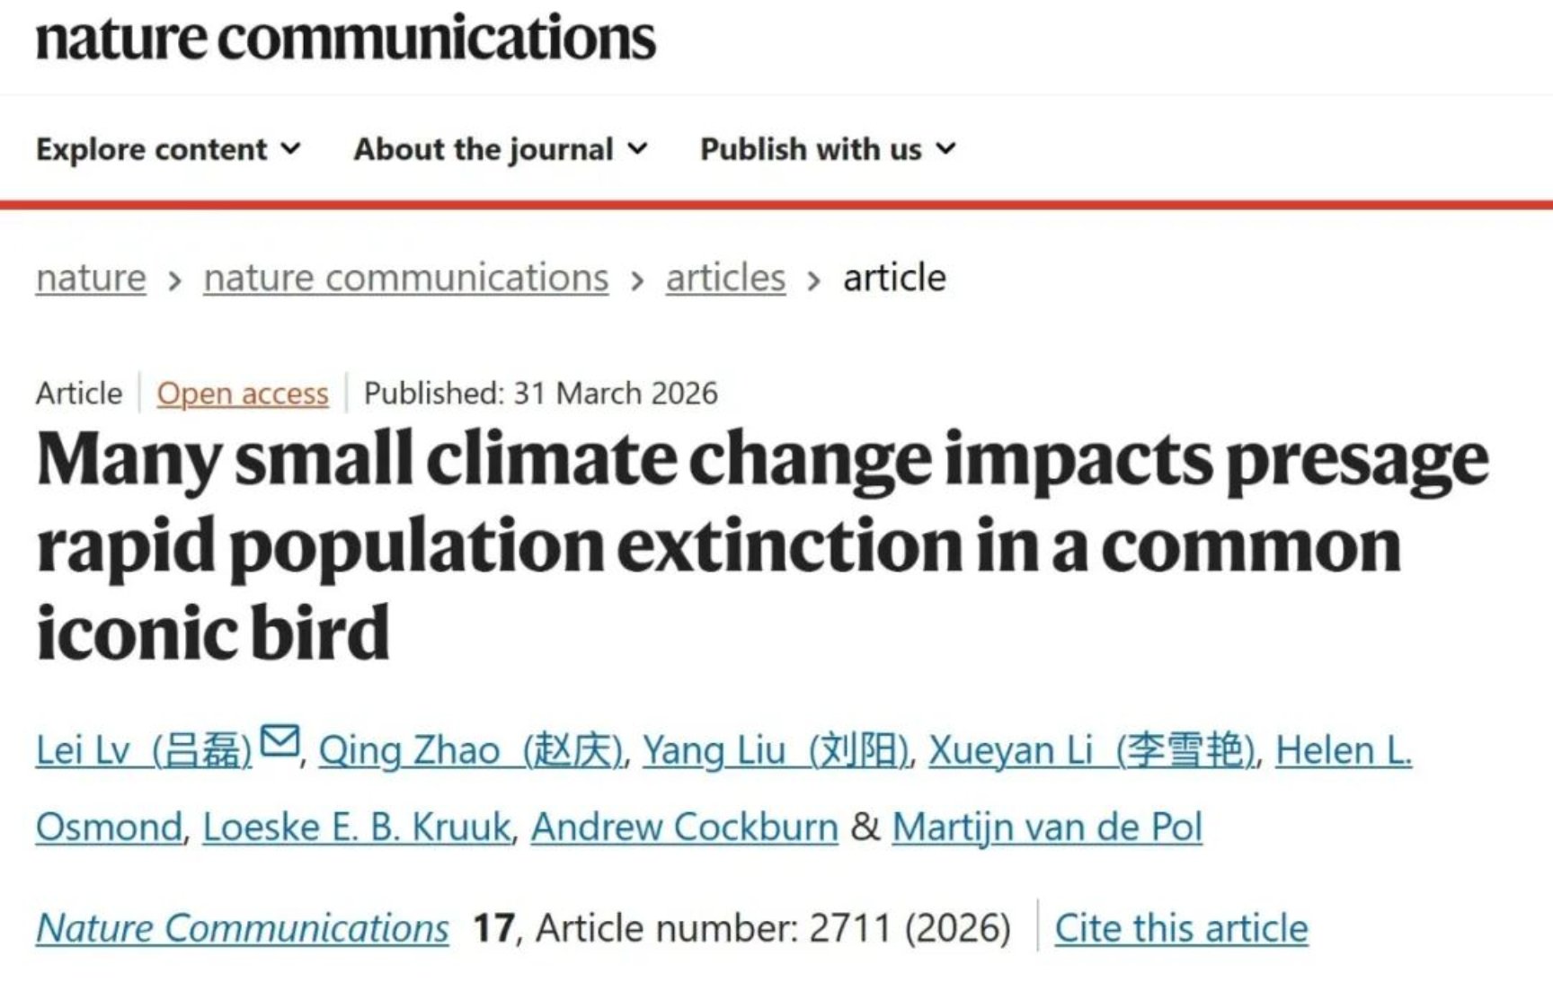Click the italic Nature Communications journal link
The image size is (1553, 983).
point(243,928)
